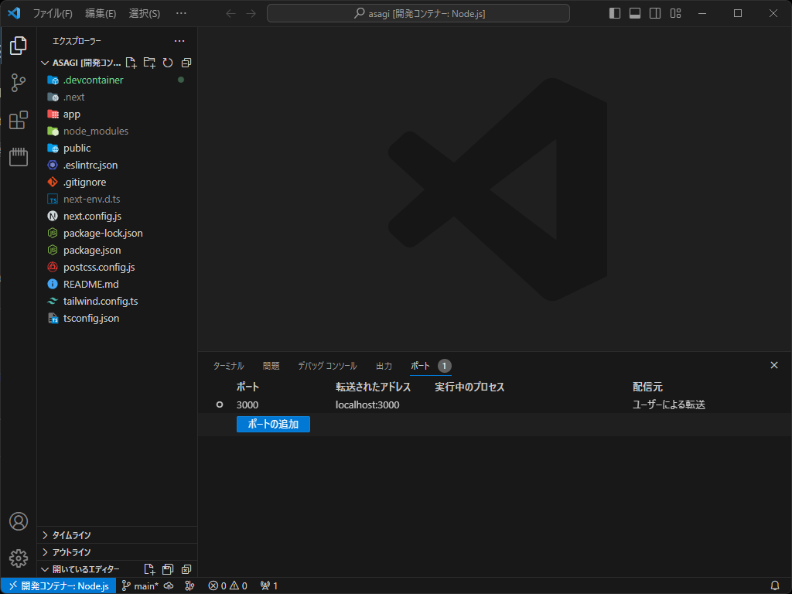Click the source control graph status icon
Viewport: 792px width, 594px height.
pos(190,586)
